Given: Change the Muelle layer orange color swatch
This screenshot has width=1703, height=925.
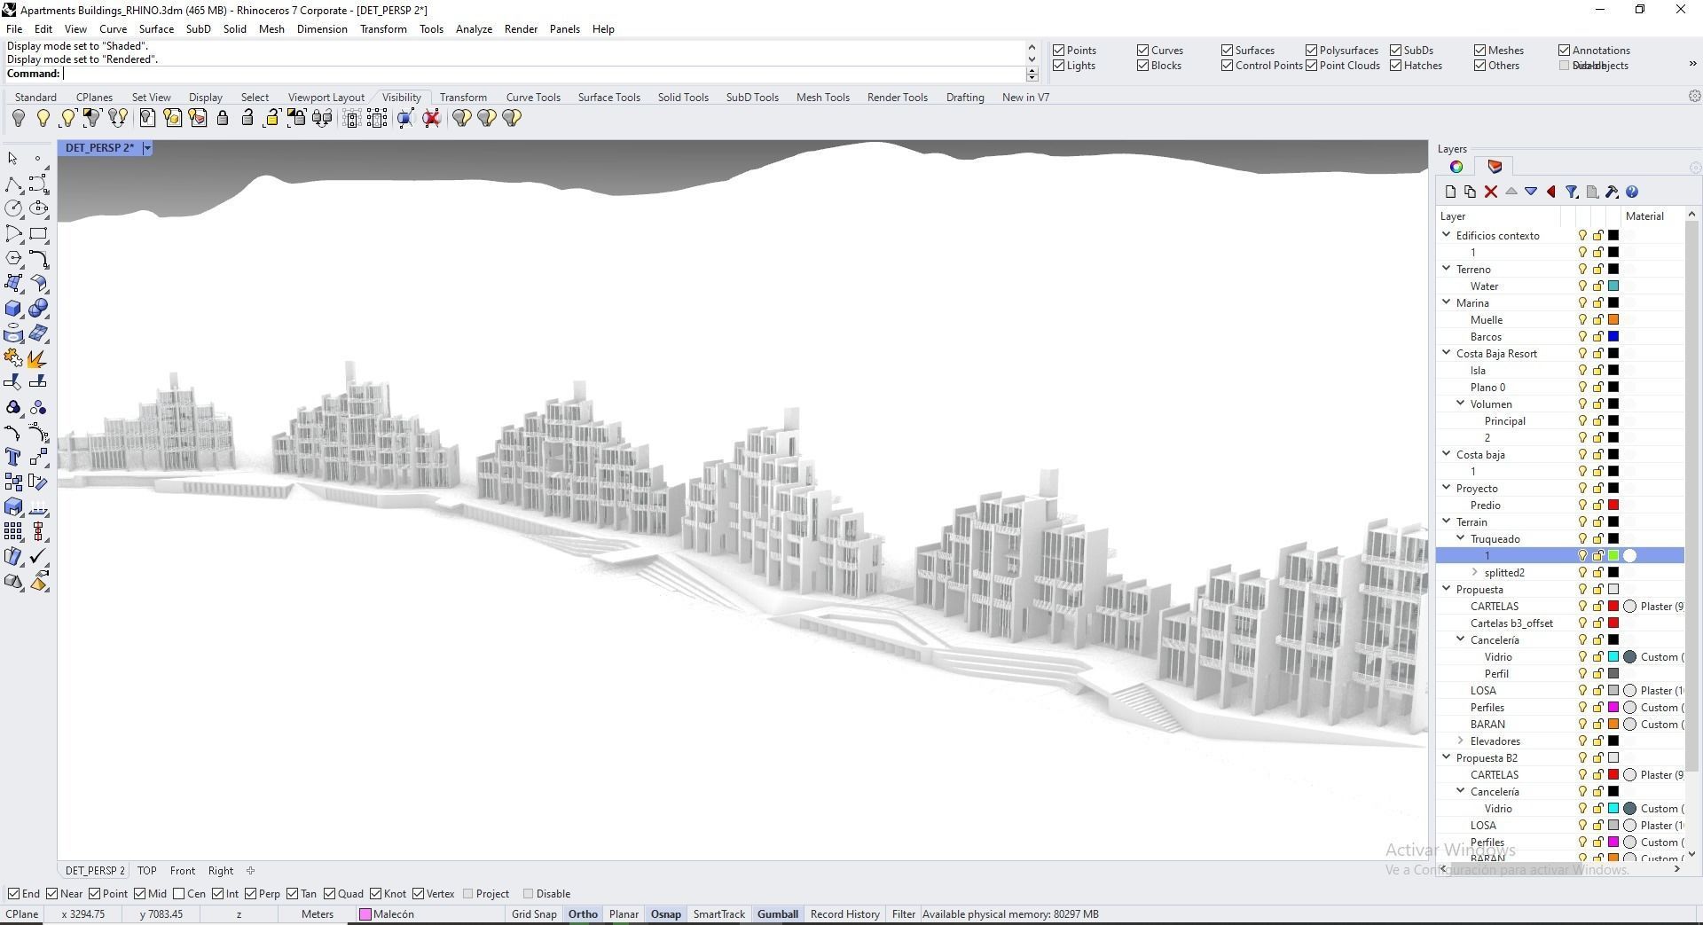Looking at the screenshot, I should point(1613,320).
